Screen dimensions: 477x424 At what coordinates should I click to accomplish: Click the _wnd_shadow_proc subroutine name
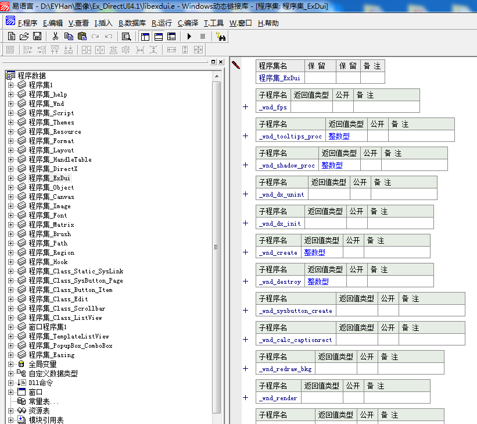(287, 165)
